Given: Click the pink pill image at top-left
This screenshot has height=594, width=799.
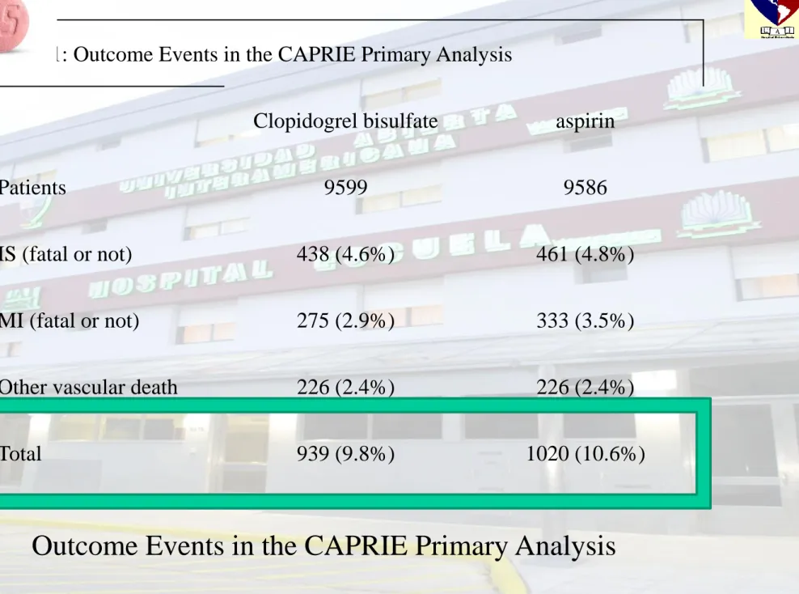Looking at the screenshot, I should tap(14, 24).
